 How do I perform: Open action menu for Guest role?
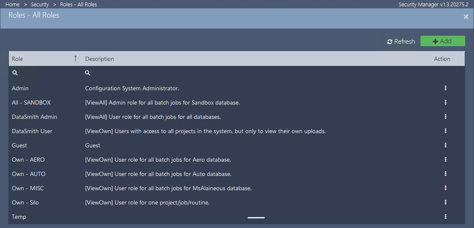click(445, 145)
